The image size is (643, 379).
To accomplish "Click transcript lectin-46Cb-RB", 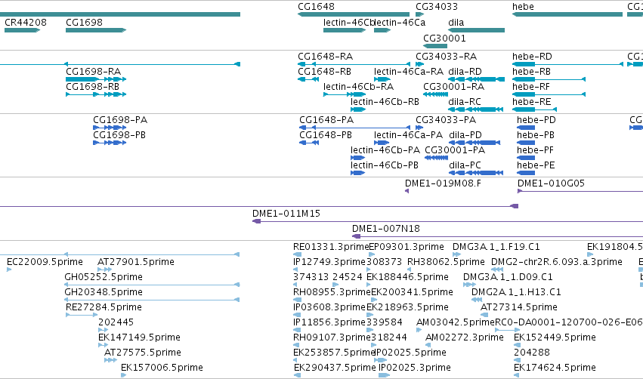I will tap(358, 109).
